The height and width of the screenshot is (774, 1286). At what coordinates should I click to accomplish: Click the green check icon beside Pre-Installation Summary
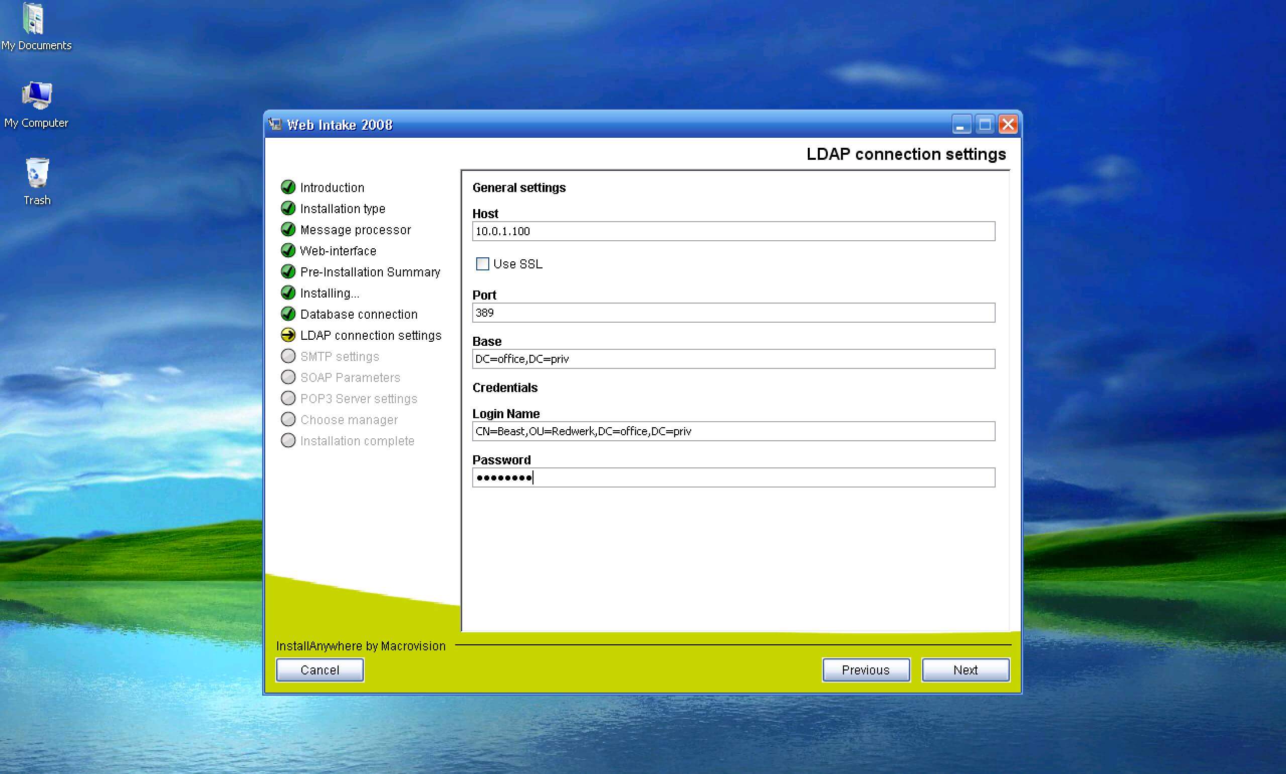click(x=288, y=271)
